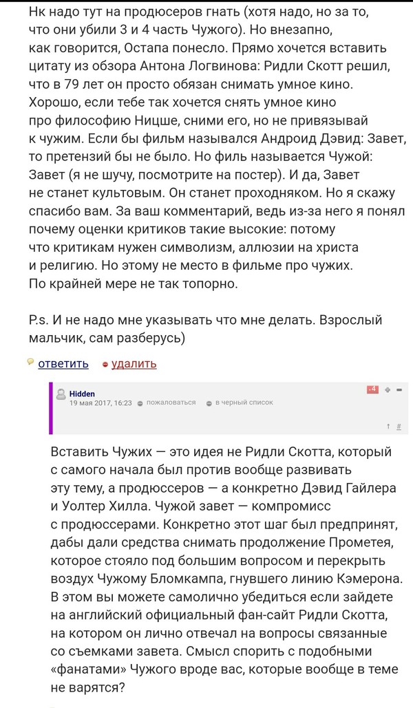Click the red delete icon beside удалить
The height and width of the screenshot is (708, 413).
click(104, 363)
